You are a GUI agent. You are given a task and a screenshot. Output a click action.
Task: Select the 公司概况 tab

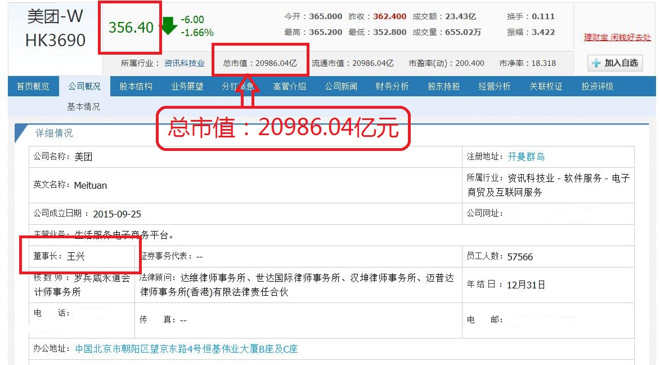(84, 86)
